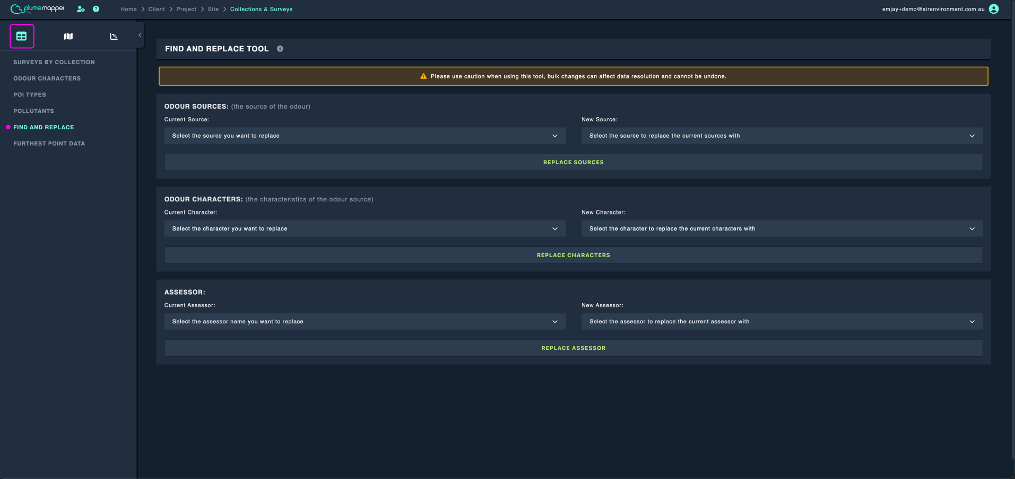Image resolution: width=1015 pixels, height=479 pixels.
Task: Open the table view icon in sidebar
Action: pyautogui.click(x=22, y=36)
